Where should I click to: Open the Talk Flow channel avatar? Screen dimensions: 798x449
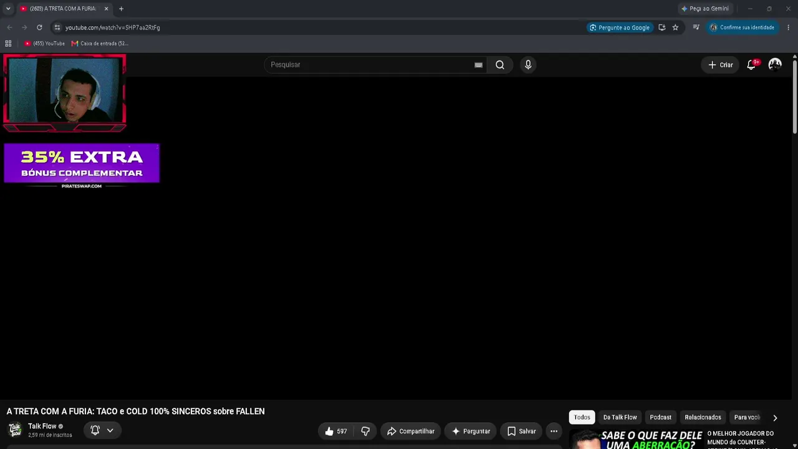click(15, 430)
